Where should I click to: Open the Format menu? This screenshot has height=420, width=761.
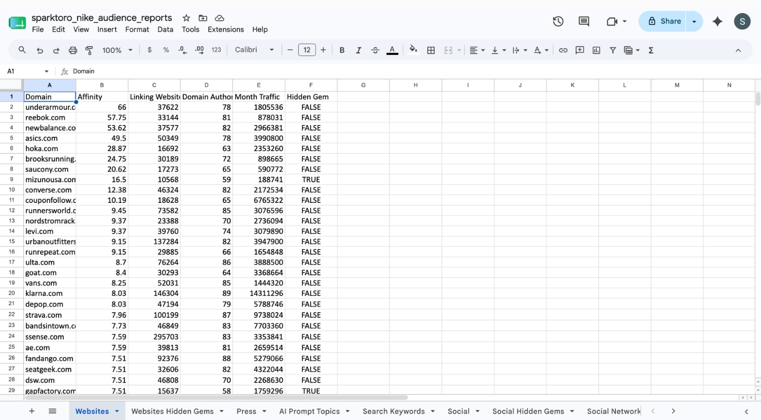click(137, 30)
